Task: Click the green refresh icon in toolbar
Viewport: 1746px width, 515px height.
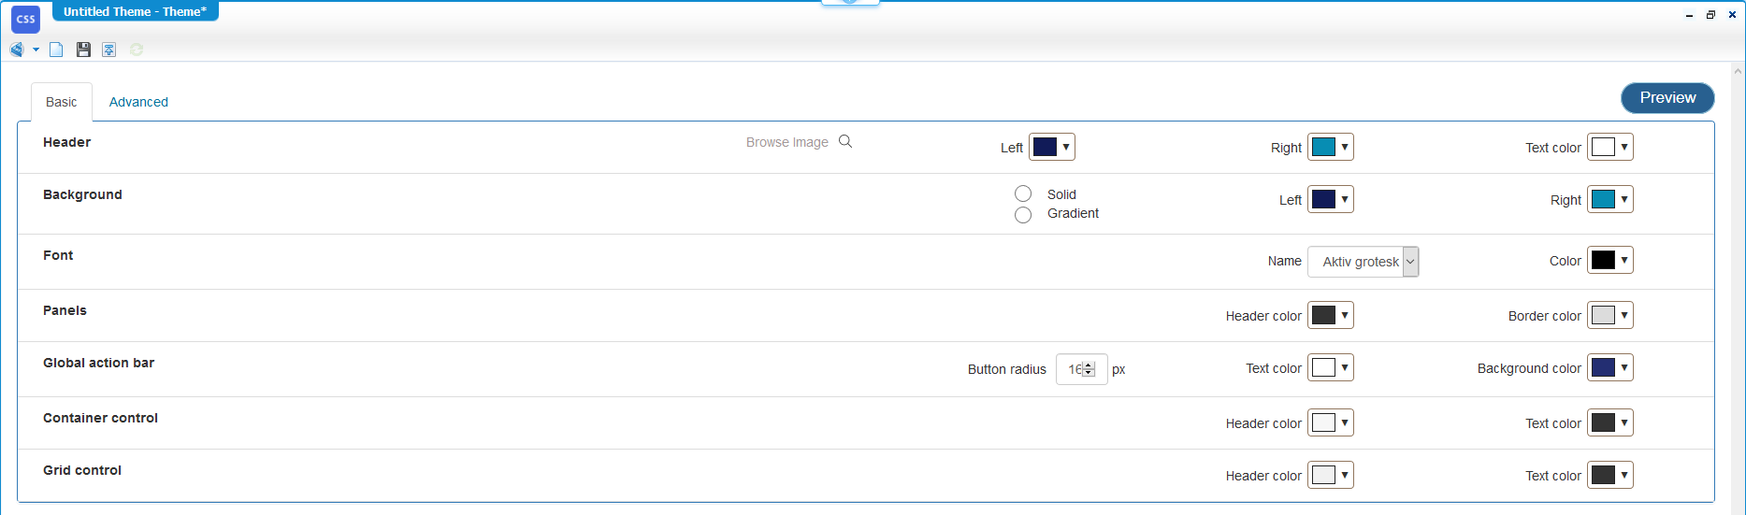Action: (x=137, y=50)
